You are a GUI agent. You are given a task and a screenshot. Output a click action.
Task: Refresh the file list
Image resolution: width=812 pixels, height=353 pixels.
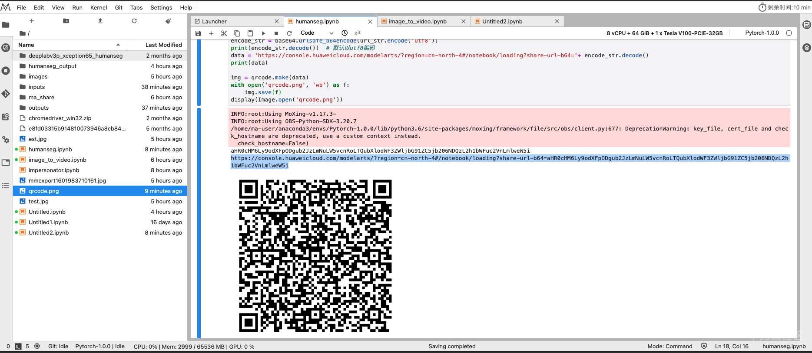pyautogui.click(x=134, y=21)
